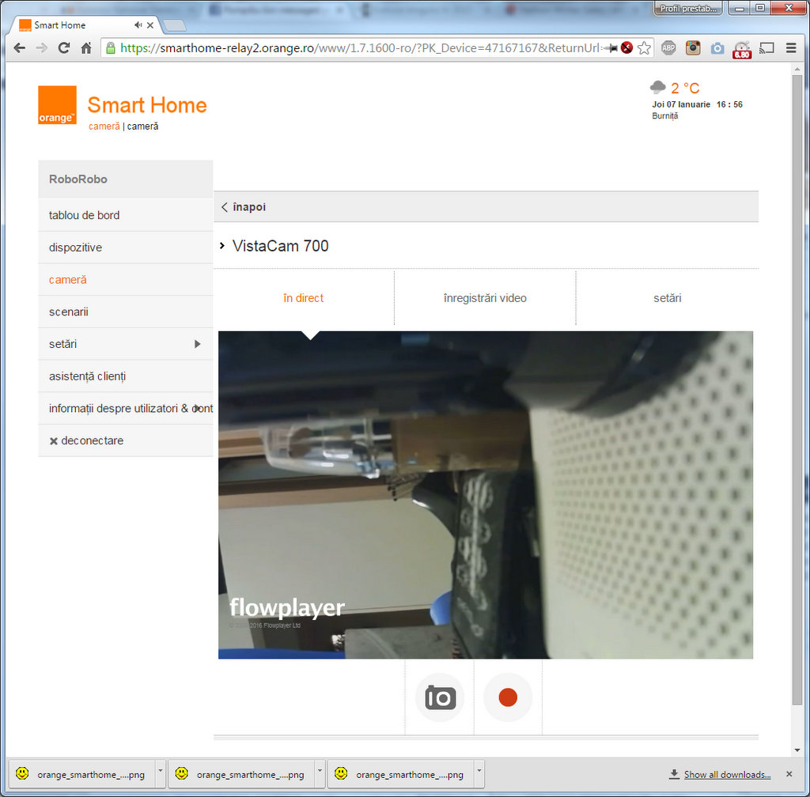Close the downloads bar

click(x=789, y=774)
